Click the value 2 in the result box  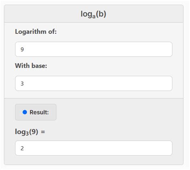pos(22,148)
